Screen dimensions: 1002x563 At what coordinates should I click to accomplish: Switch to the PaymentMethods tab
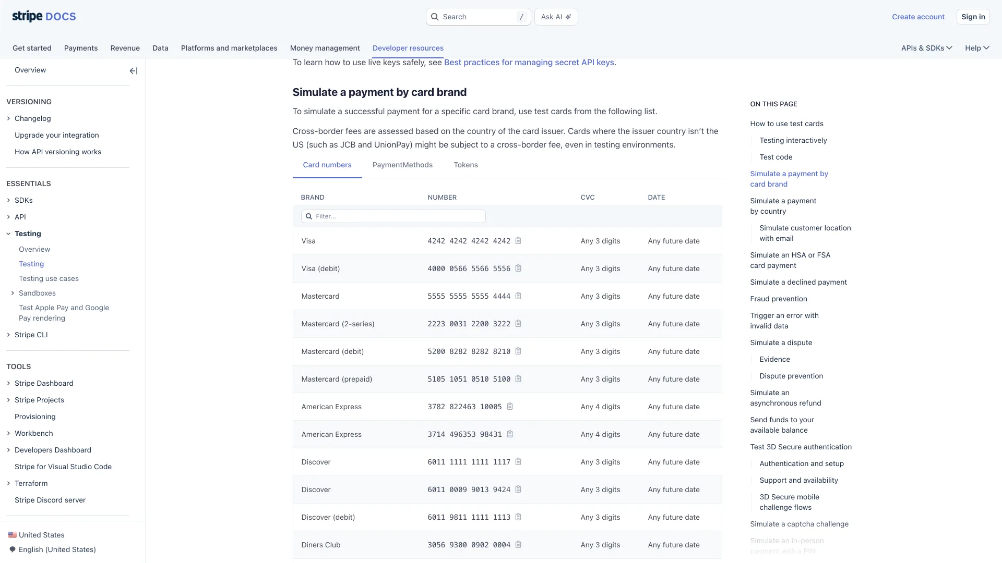pos(402,165)
